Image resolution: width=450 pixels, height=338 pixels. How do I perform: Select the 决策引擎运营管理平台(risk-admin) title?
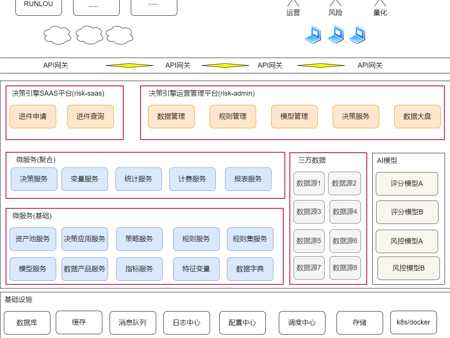(202, 93)
